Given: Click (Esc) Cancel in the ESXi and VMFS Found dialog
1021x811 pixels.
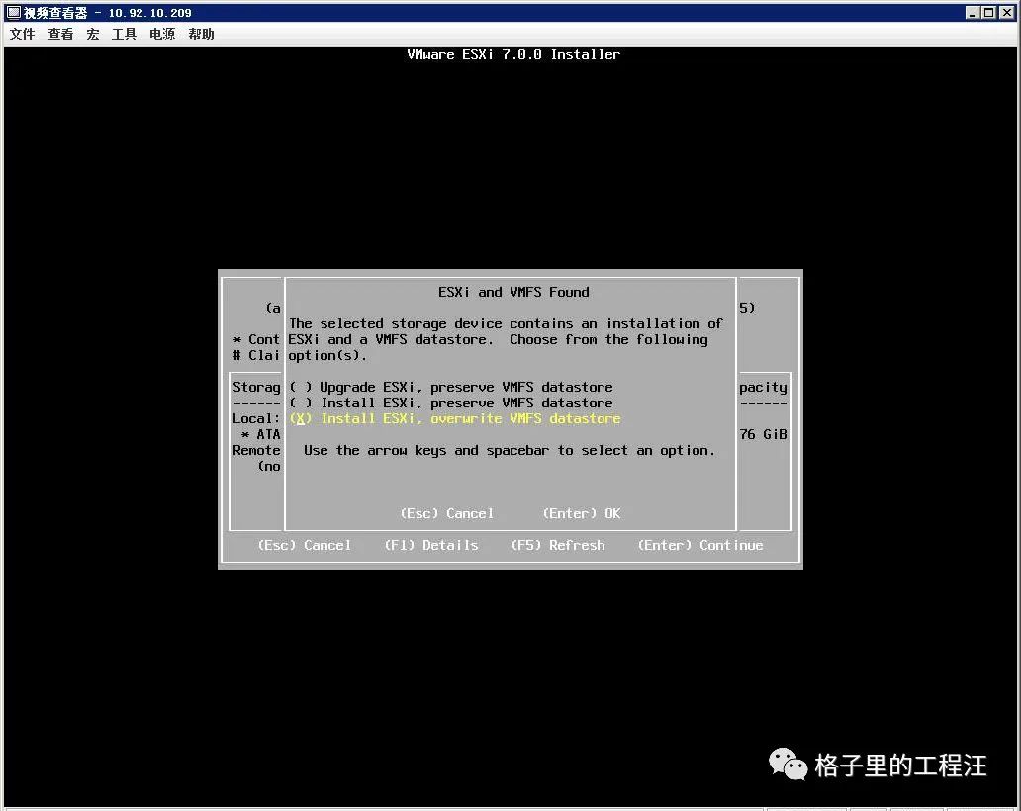Looking at the screenshot, I should [x=447, y=513].
